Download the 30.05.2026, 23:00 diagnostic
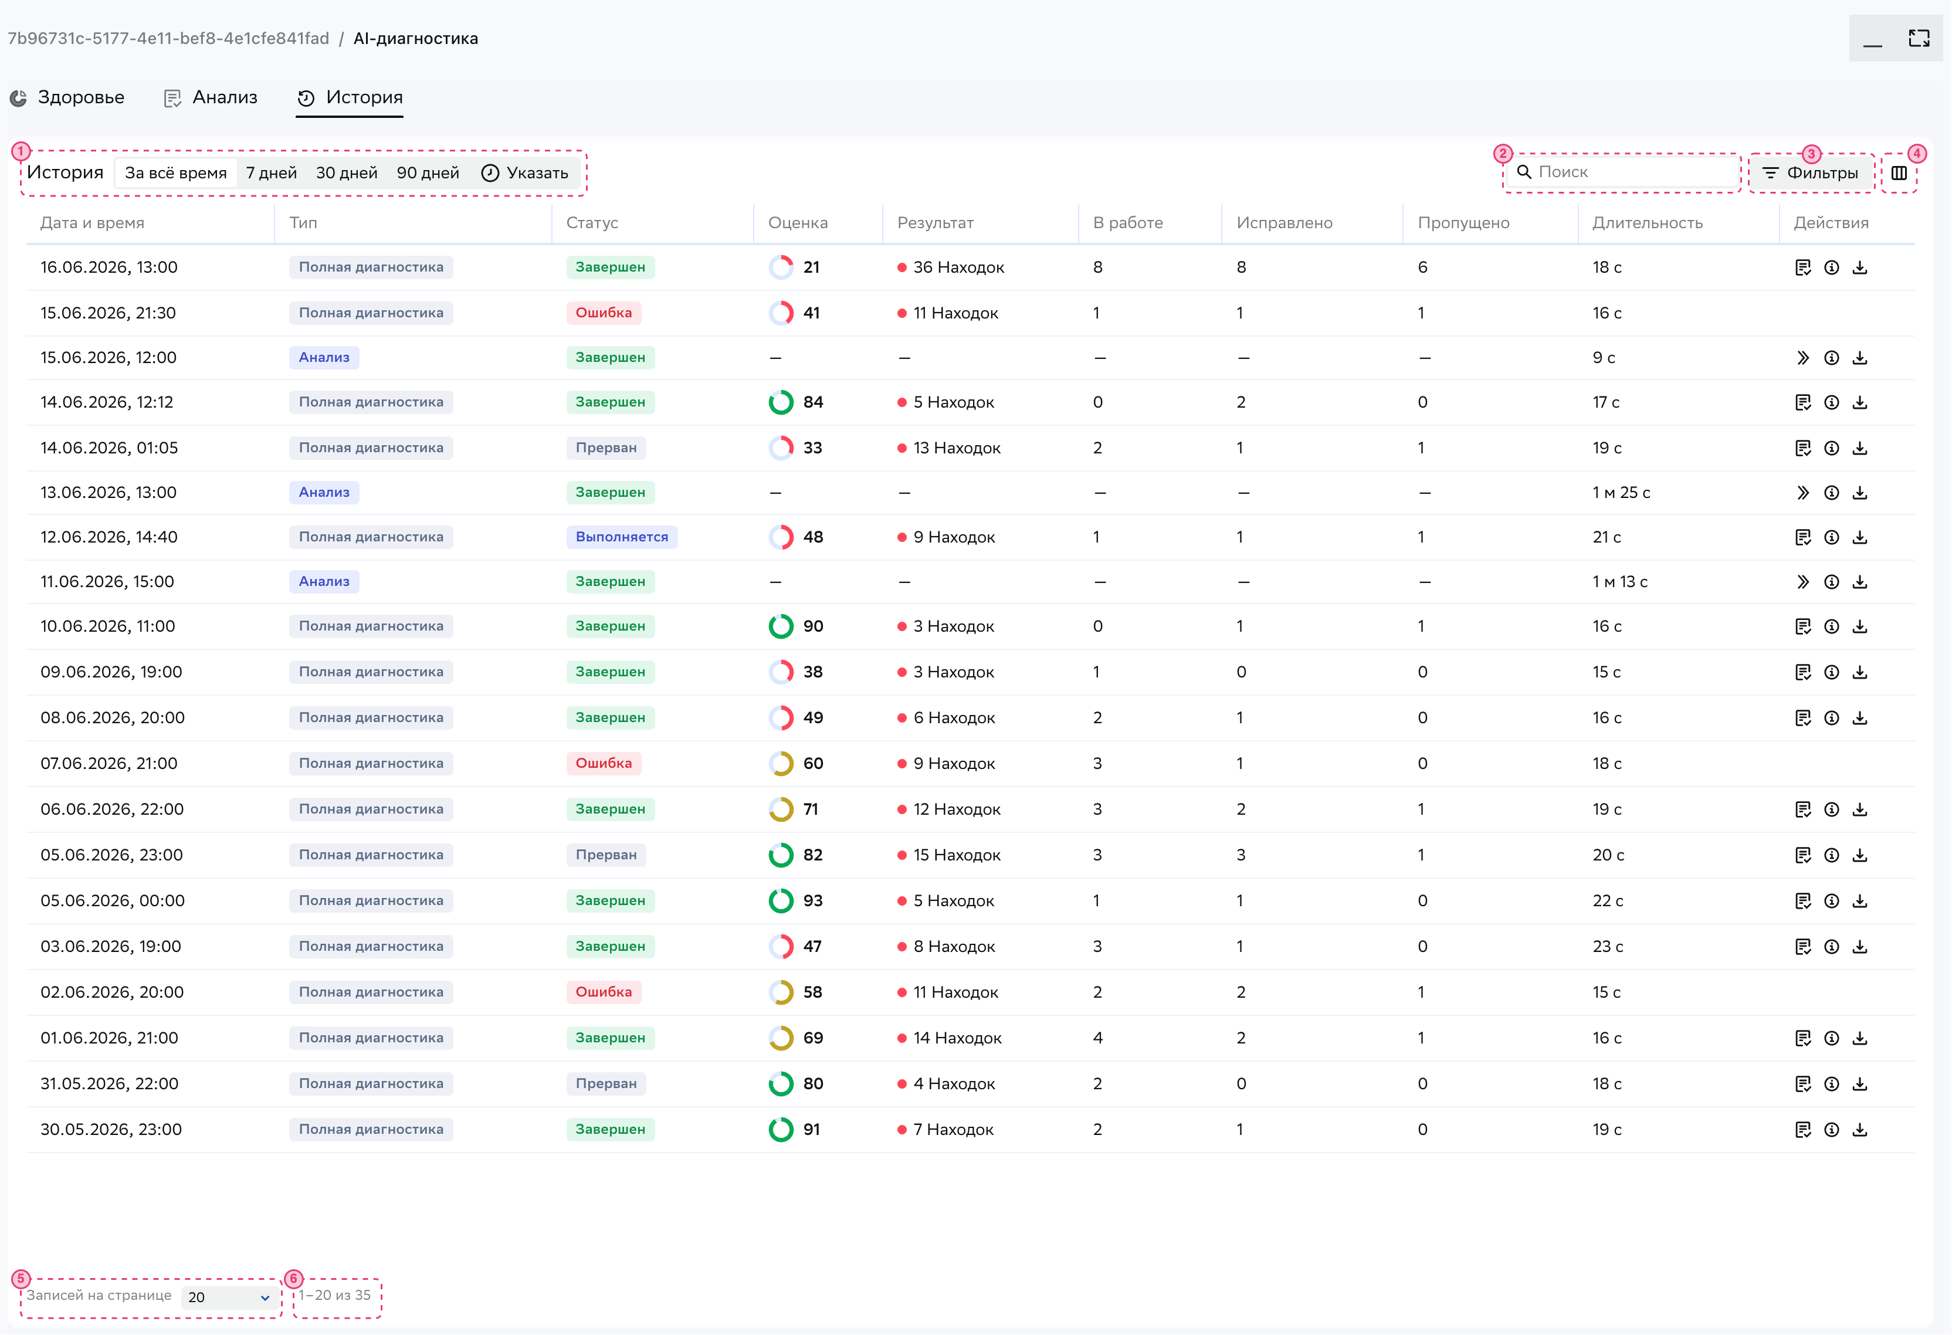Screen dimensions: 1952x1335 (x=1859, y=1130)
